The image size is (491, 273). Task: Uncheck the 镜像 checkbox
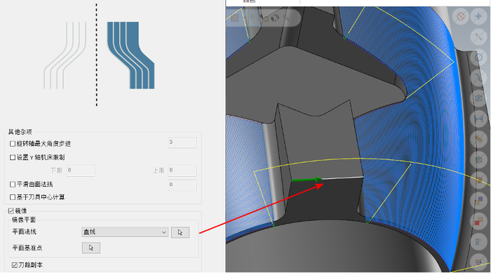[11, 211]
